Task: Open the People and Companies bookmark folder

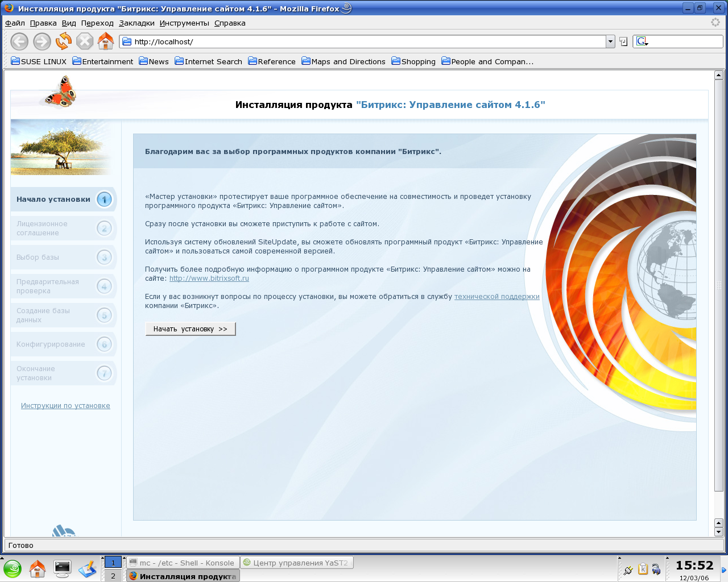Action: click(487, 61)
